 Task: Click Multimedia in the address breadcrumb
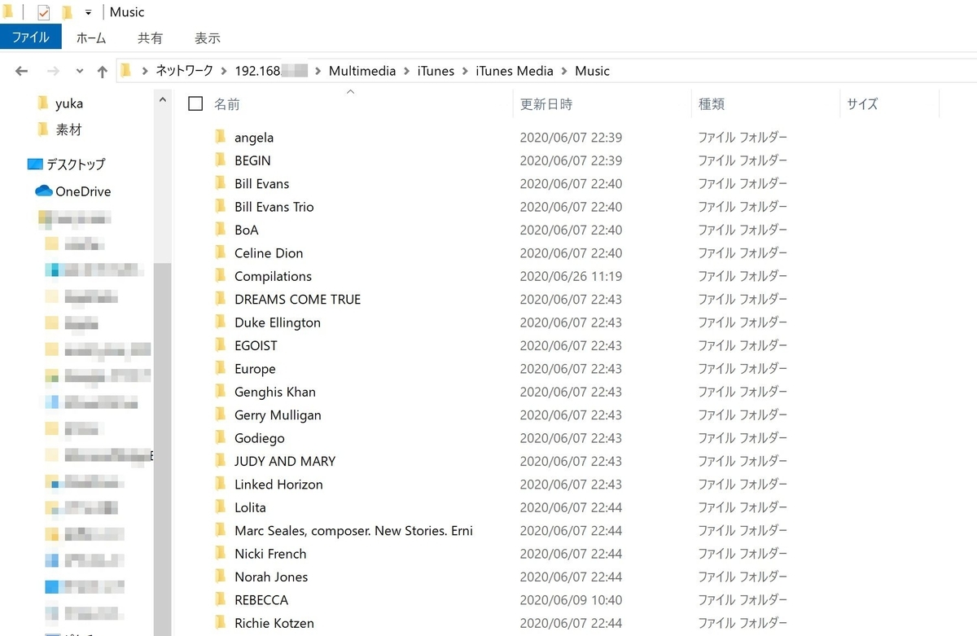click(x=362, y=71)
